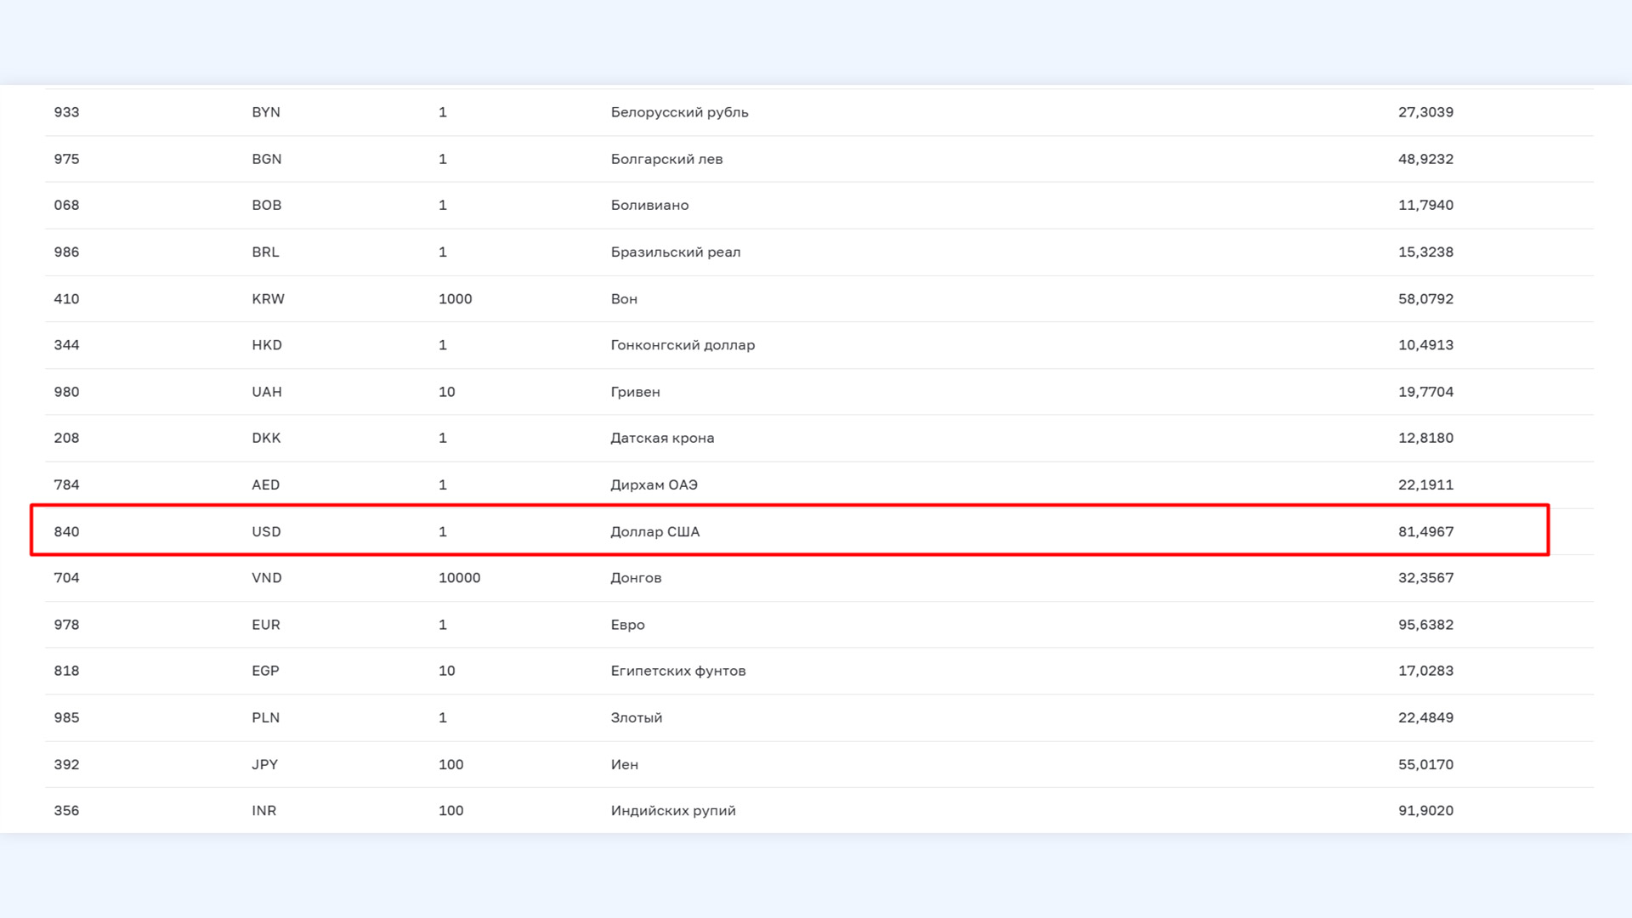Screen dimensions: 1632x918
Task: Select the KRW currency code
Action: pyautogui.click(x=268, y=298)
